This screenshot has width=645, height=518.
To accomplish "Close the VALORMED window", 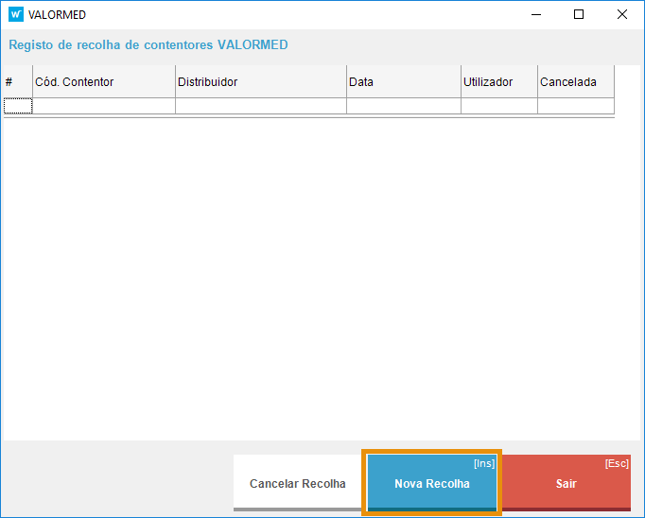I will tap(622, 14).
